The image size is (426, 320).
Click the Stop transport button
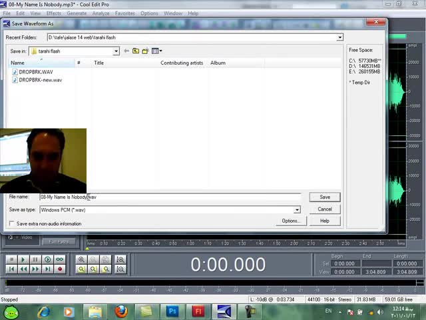pos(12,259)
